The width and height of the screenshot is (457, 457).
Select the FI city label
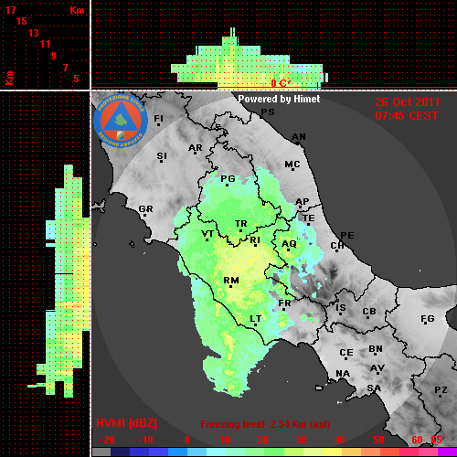click(158, 118)
